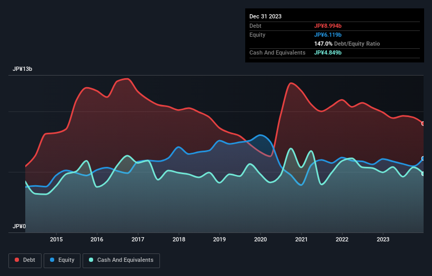The width and height of the screenshot is (432, 276).
Task: Click the JP¥6.119b equity value
Action: (x=328, y=35)
